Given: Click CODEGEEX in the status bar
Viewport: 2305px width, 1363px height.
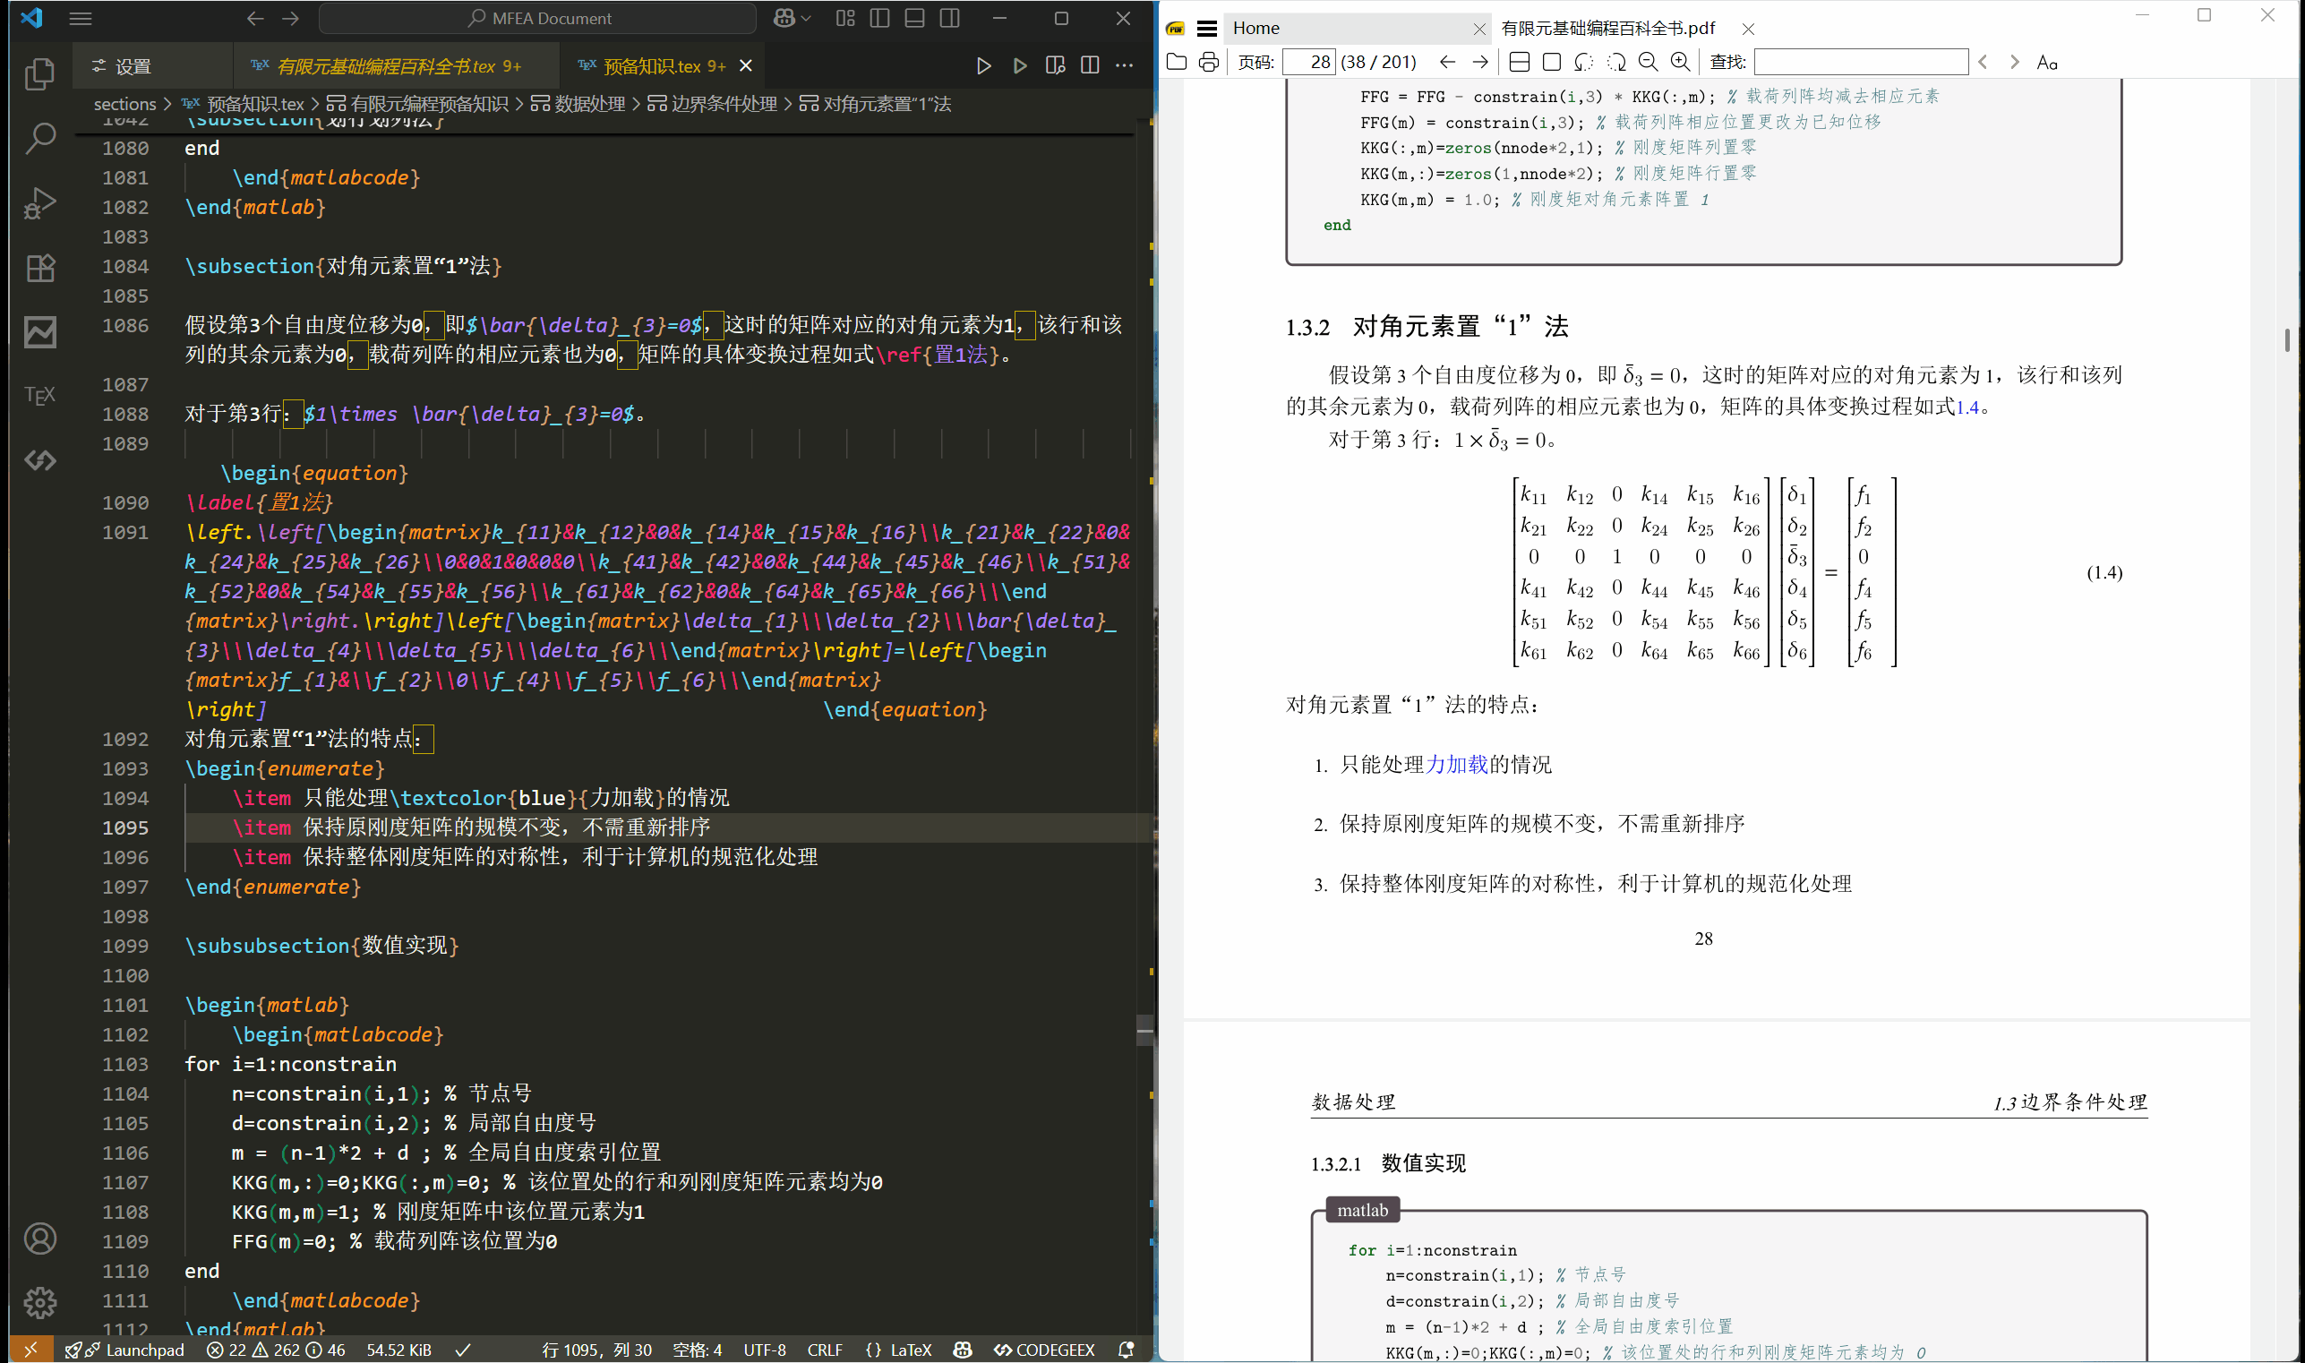Looking at the screenshot, I should [x=1044, y=1350].
